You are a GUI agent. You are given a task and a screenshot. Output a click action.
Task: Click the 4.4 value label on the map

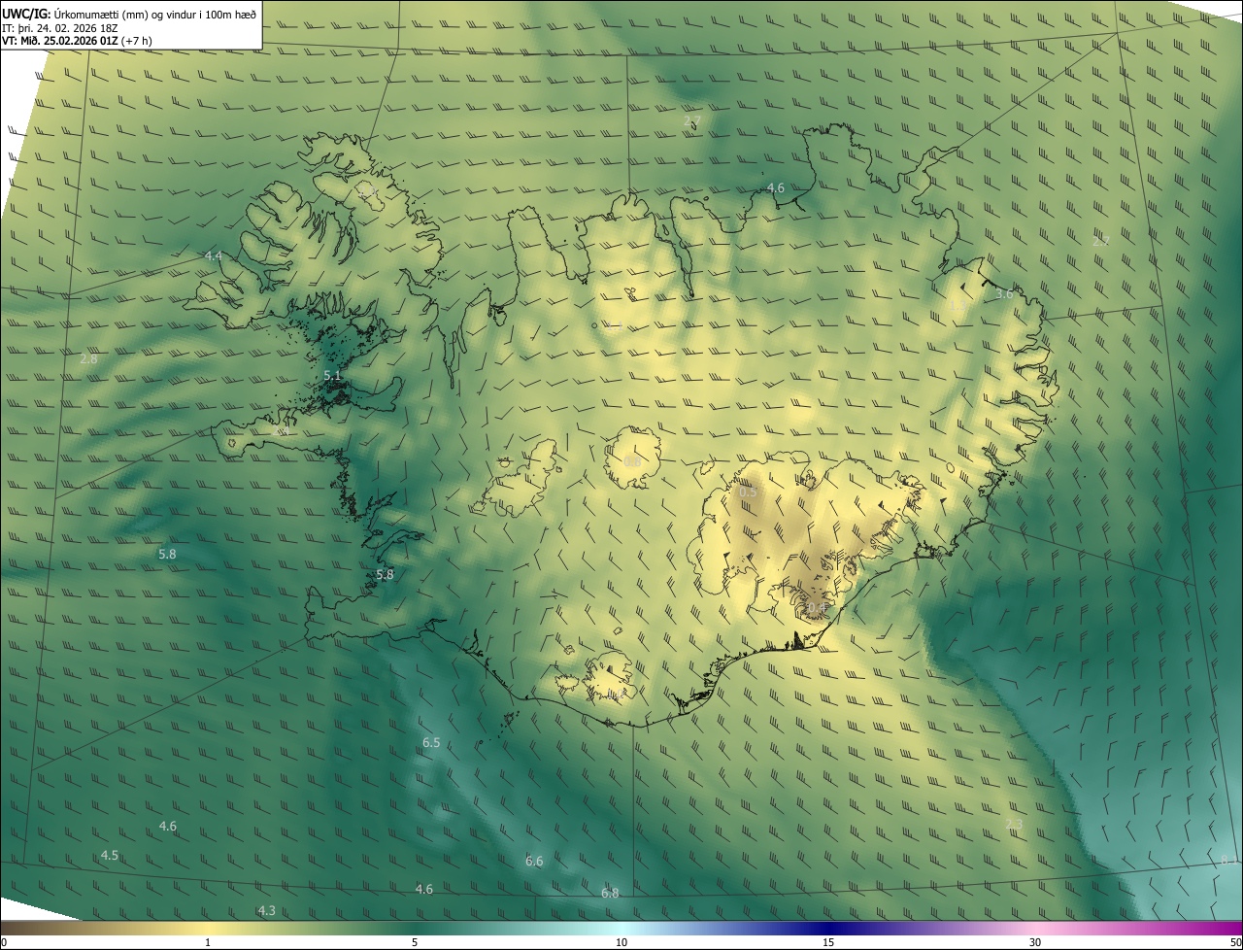point(214,255)
